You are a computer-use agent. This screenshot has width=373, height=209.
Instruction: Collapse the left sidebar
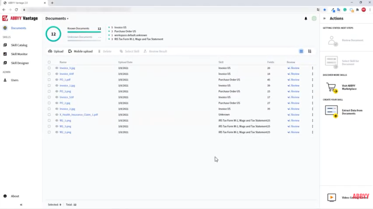click(21, 204)
